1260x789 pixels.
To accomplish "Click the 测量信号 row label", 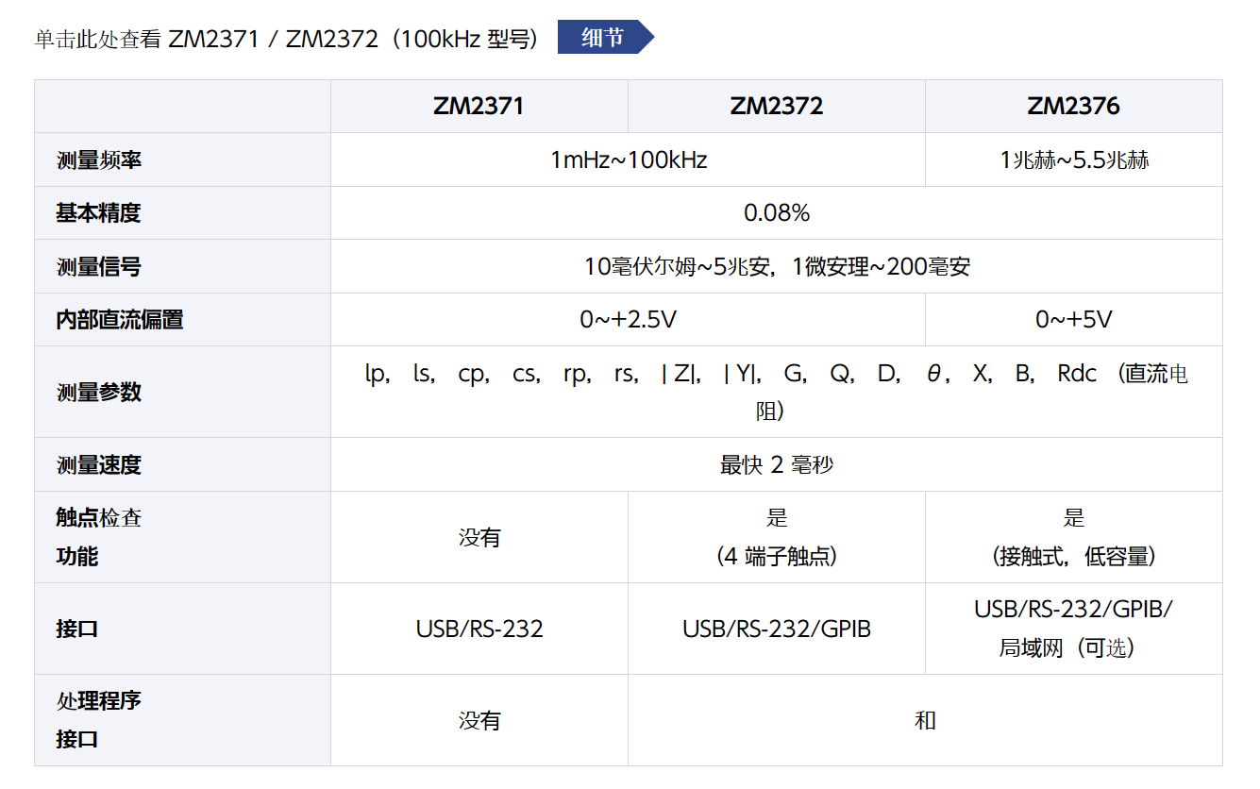I will coord(99,267).
